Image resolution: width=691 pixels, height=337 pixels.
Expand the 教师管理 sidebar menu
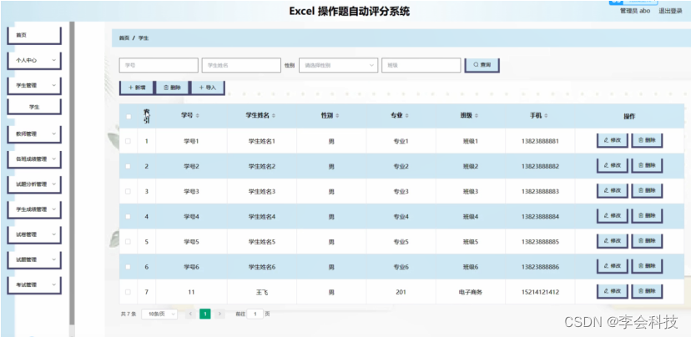(34, 134)
